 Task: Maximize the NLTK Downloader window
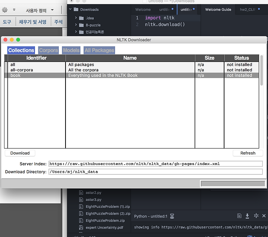point(18,40)
